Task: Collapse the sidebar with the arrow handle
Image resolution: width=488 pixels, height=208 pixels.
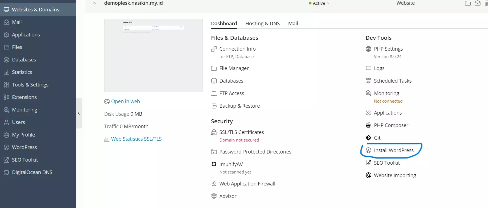Action: pos(79,113)
